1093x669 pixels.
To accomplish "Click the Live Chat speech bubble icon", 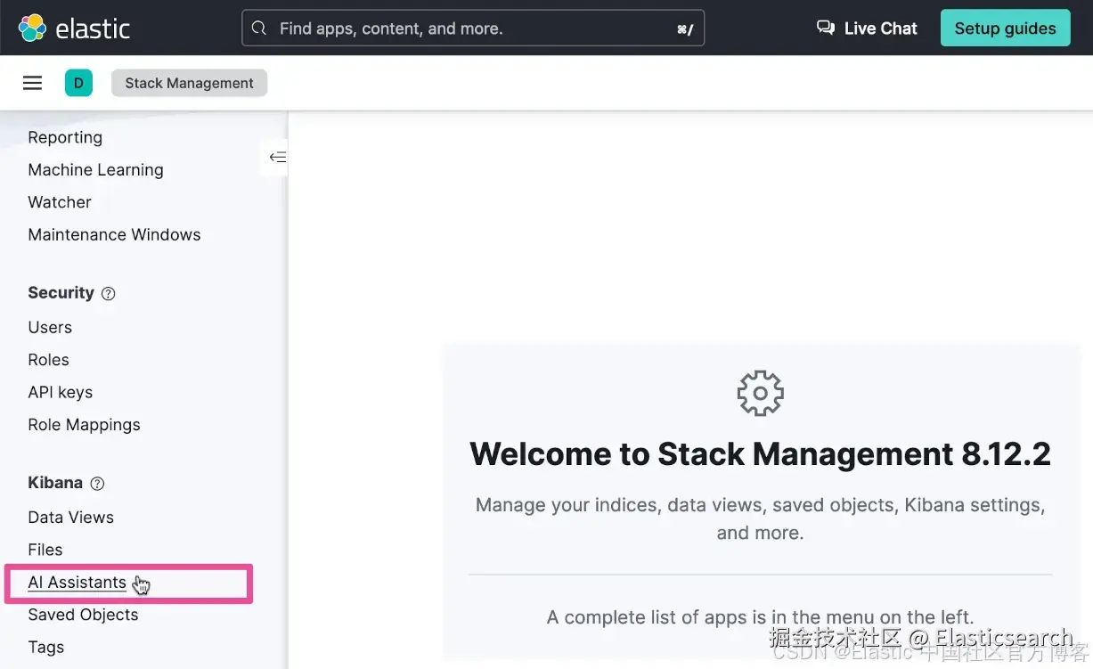I will point(826,28).
